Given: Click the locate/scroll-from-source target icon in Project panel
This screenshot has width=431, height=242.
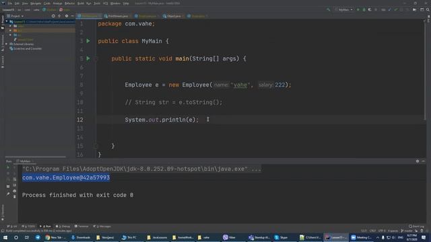Looking at the screenshot, I should pos(53,16).
